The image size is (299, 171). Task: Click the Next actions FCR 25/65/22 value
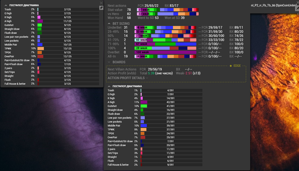click(x=148, y=6)
